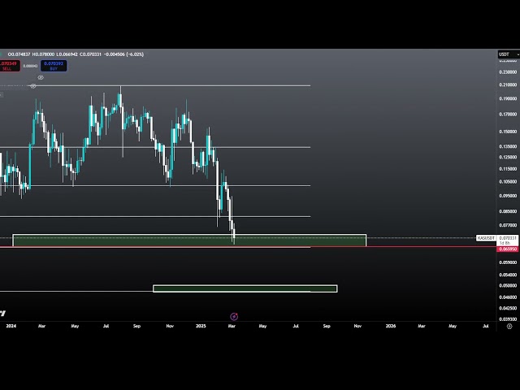Screen dimensions: 520x390
Task: Click the OHLC values in chart legend
Action: click(x=76, y=54)
